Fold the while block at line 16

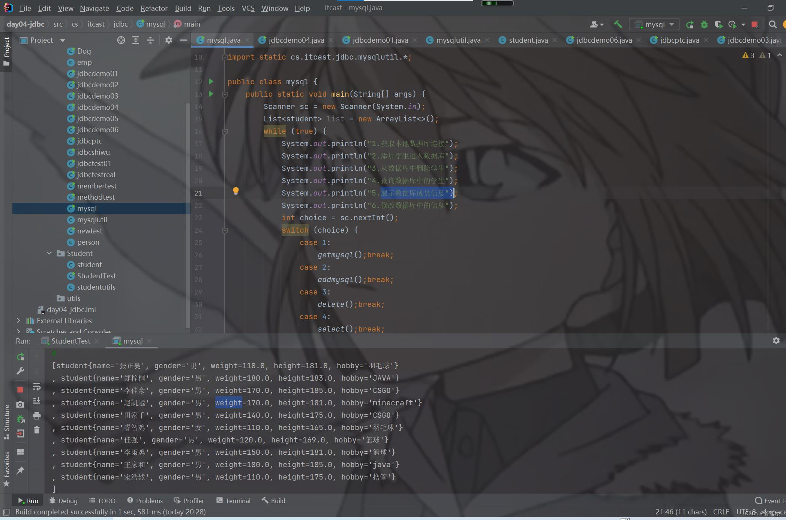225,131
